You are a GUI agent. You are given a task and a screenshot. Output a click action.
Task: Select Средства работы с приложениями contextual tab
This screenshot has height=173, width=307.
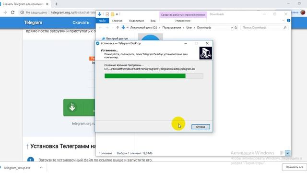click(x=183, y=15)
